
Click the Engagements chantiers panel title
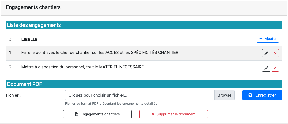click(33, 7)
